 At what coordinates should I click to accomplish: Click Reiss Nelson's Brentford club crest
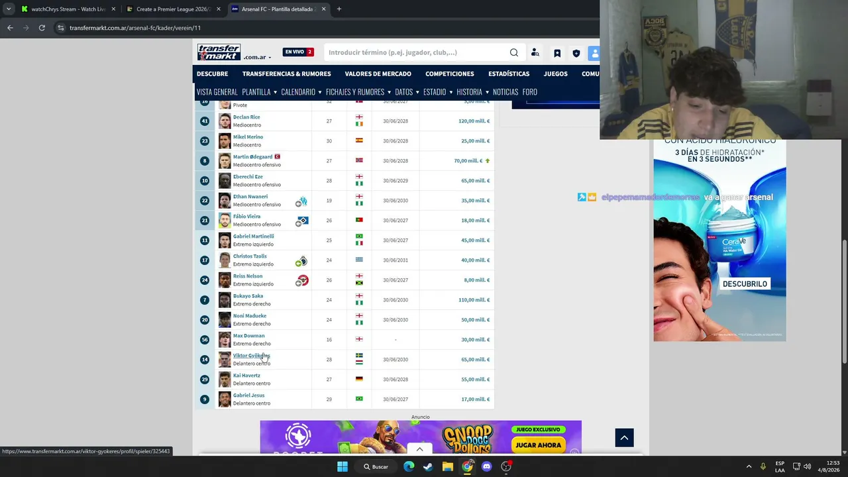(x=302, y=280)
